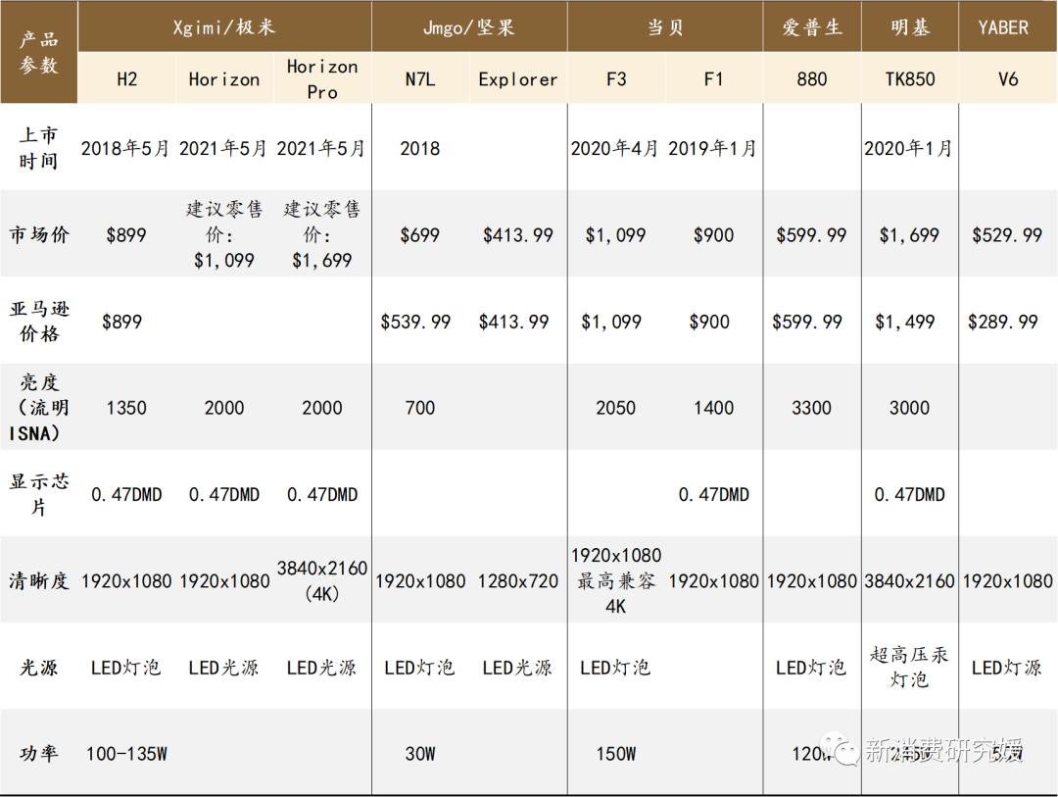Select the 150W power cell

(x=615, y=754)
